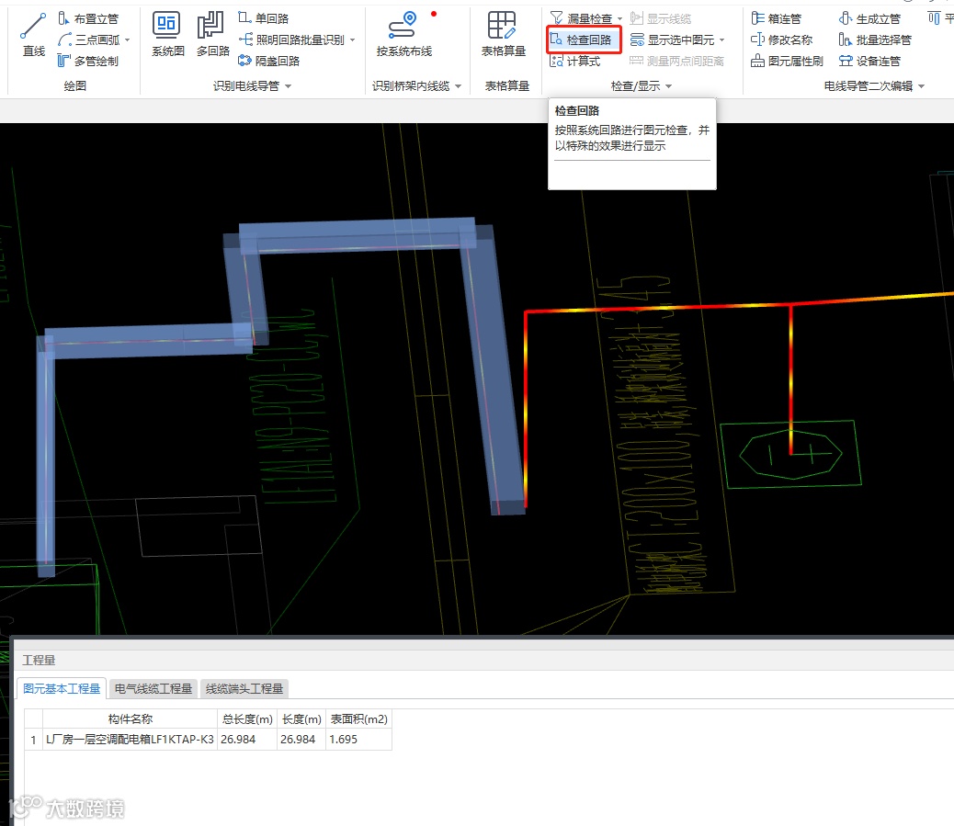Image resolution: width=954 pixels, height=826 pixels.
Task: Expand the 电线导管二次编辑 group menu
Action: [921, 86]
